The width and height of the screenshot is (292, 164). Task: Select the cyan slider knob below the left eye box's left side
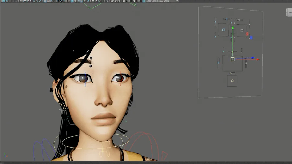(x=215, y=37)
